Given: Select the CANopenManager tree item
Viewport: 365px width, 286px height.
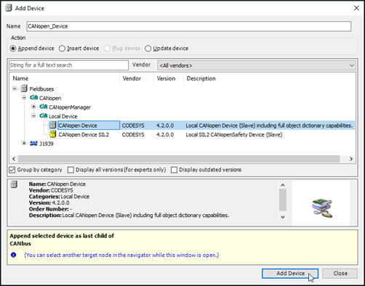Looking at the screenshot, I should [70, 107].
